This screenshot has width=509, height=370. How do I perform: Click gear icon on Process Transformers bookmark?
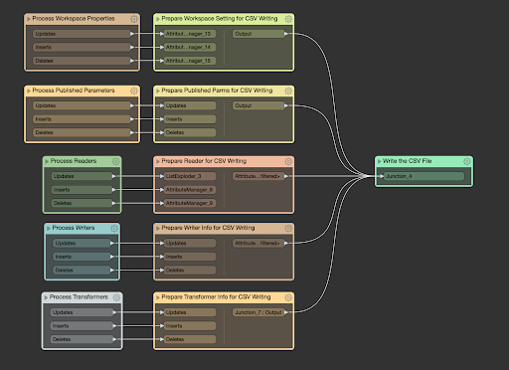(x=116, y=297)
